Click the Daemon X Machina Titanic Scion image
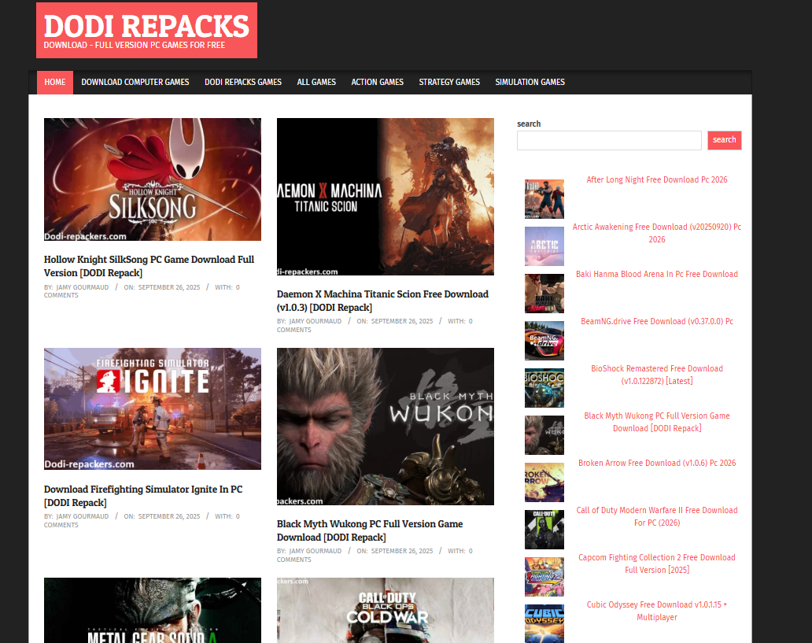Screen dimensions: 812x643 coord(386,197)
